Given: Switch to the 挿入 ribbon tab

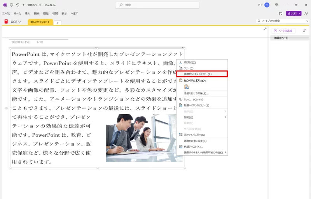Looking at the screenshot, I should pos(27,14).
